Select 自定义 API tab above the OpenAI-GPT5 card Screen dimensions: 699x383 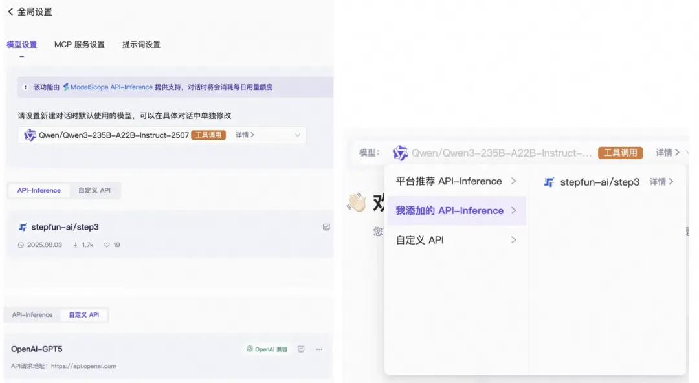(83, 315)
